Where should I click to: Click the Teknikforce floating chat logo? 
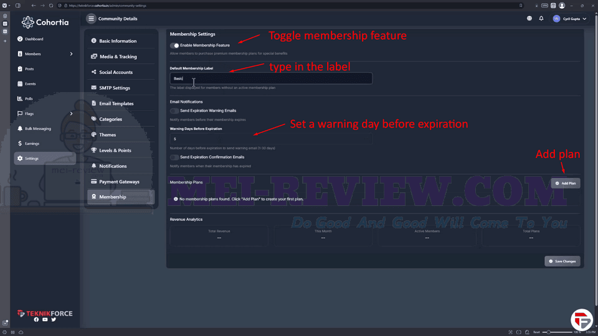point(582,320)
